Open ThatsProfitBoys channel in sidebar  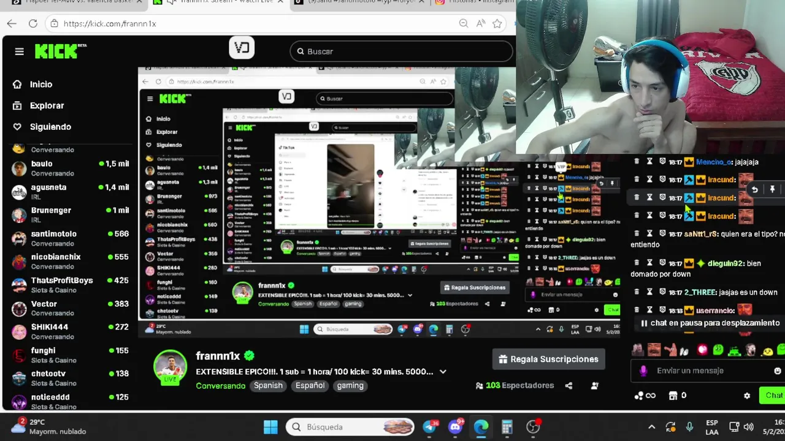coord(71,285)
